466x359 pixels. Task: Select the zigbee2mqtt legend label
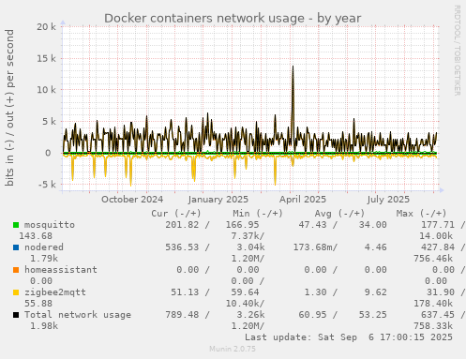55,292
